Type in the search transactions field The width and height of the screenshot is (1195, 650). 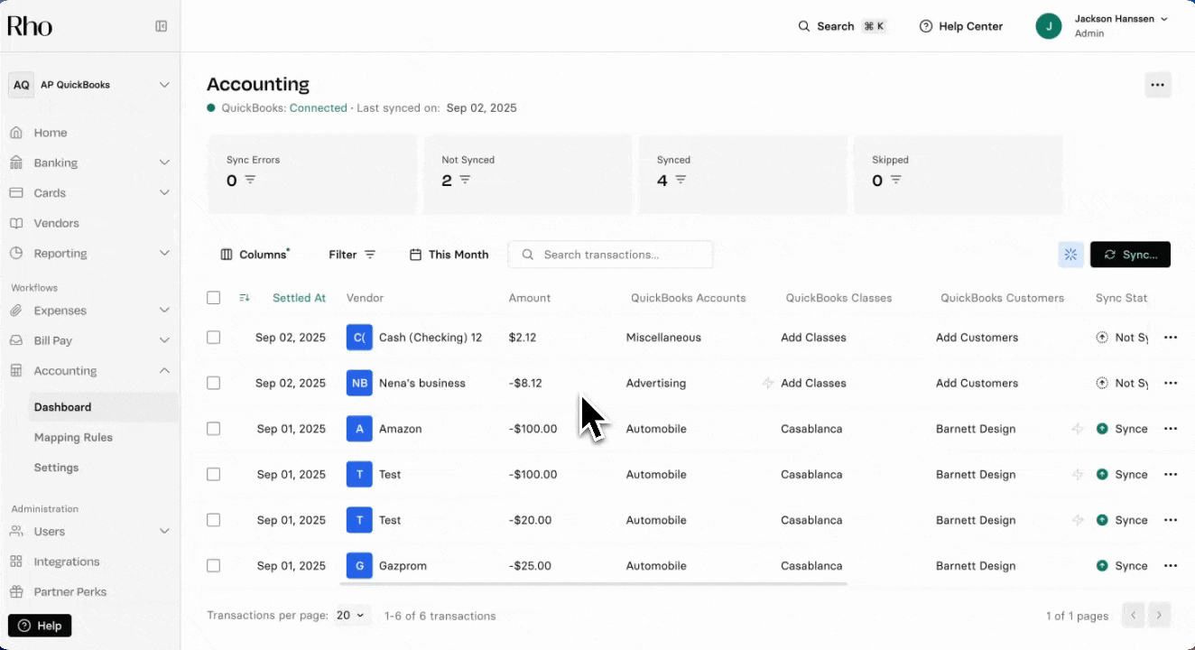(x=611, y=255)
